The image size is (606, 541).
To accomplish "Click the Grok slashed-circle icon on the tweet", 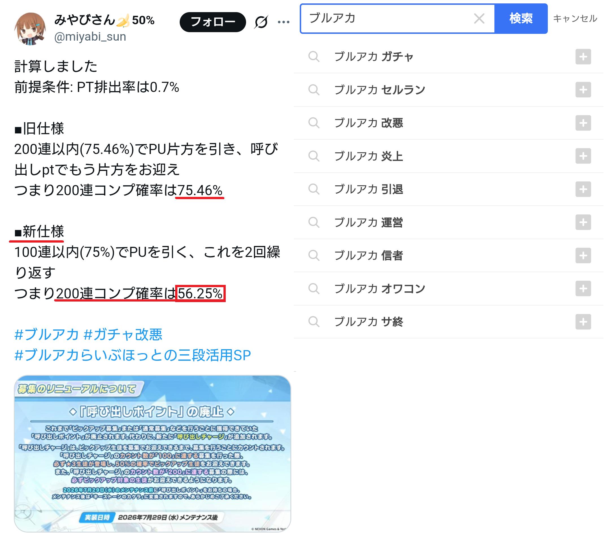I will 261,22.
